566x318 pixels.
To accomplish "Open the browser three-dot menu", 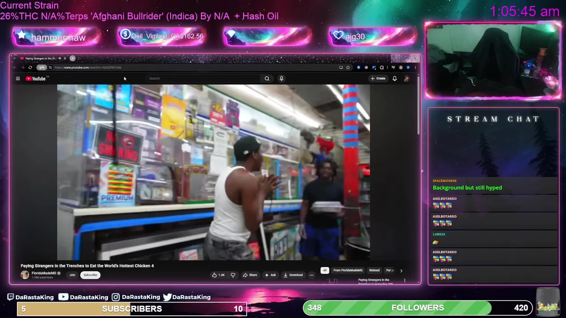I will (415, 68).
